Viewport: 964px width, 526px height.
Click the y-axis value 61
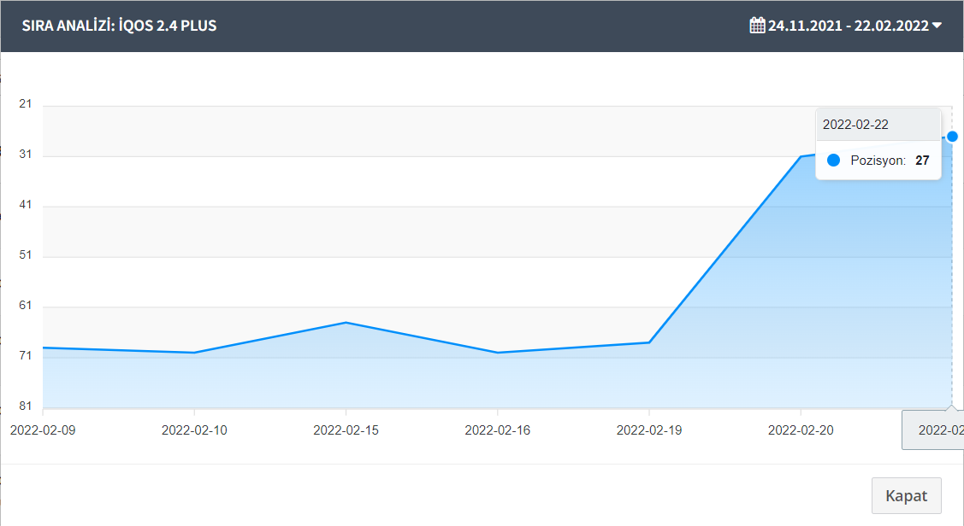click(25, 305)
